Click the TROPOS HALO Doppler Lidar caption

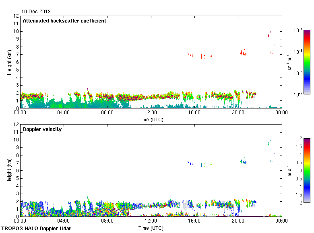coord(36,229)
